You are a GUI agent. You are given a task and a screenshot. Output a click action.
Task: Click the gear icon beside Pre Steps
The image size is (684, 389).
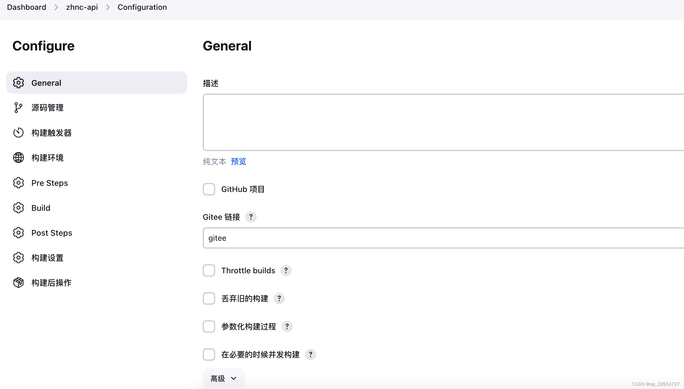tap(18, 183)
